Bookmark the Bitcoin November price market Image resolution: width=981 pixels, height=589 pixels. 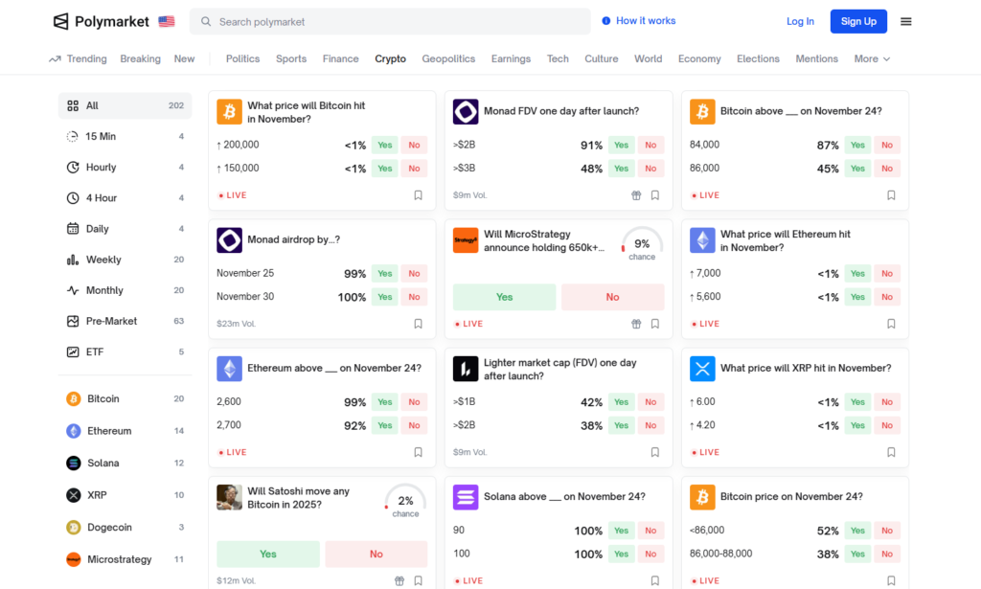coord(418,195)
